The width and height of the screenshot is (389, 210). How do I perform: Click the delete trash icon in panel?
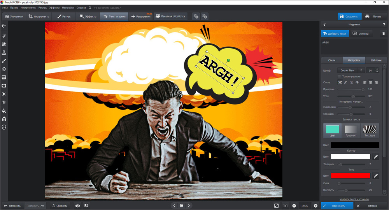pyautogui.click(x=384, y=34)
